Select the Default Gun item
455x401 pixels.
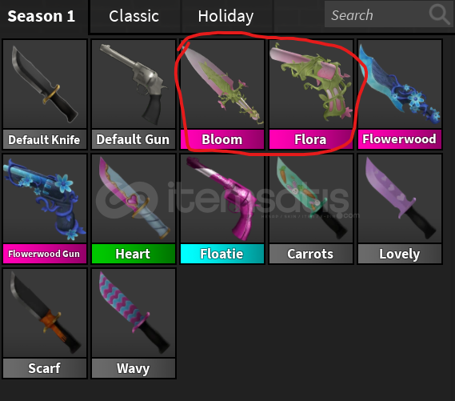click(134, 94)
